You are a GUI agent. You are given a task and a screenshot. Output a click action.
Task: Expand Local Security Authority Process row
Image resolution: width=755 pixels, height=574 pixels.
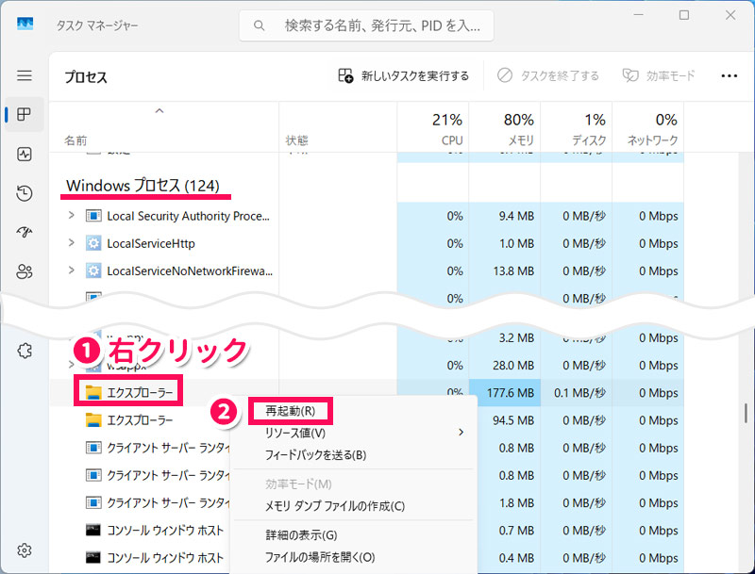[71, 216]
